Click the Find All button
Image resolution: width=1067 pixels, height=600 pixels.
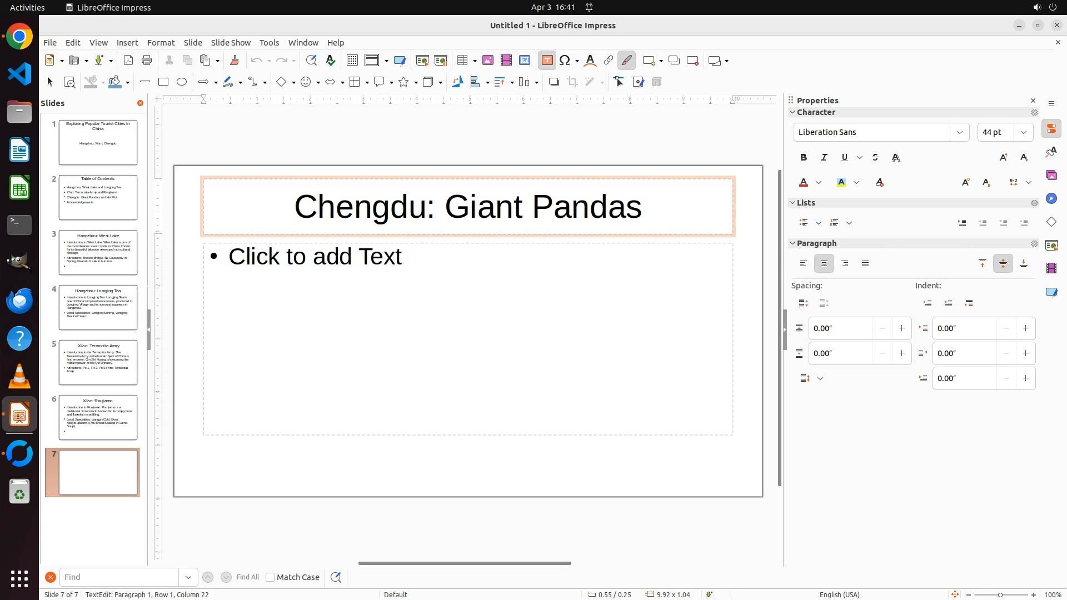coord(248,577)
